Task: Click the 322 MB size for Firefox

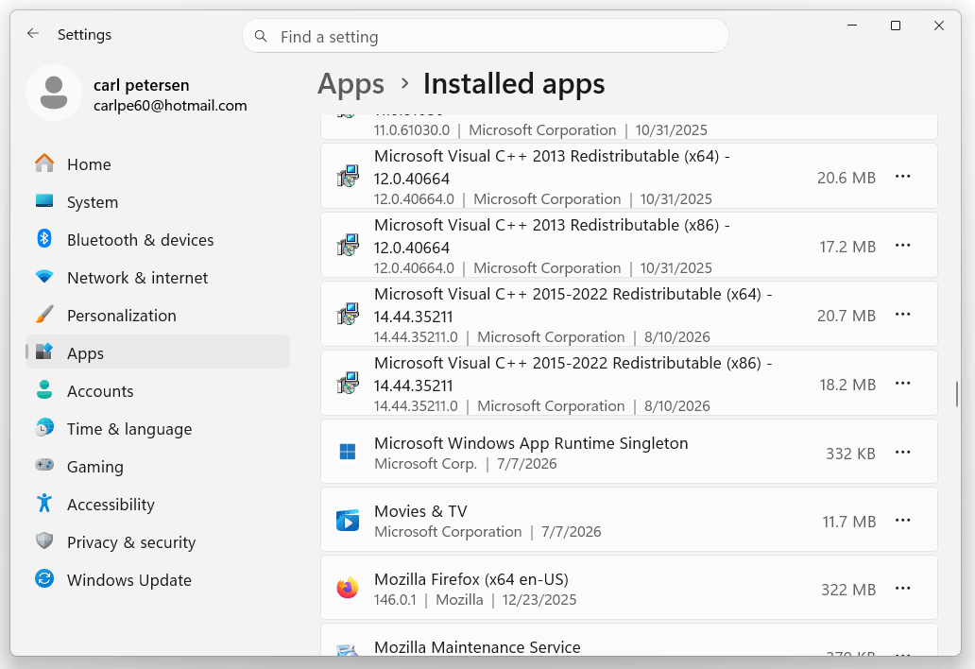Action: pyautogui.click(x=848, y=590)
